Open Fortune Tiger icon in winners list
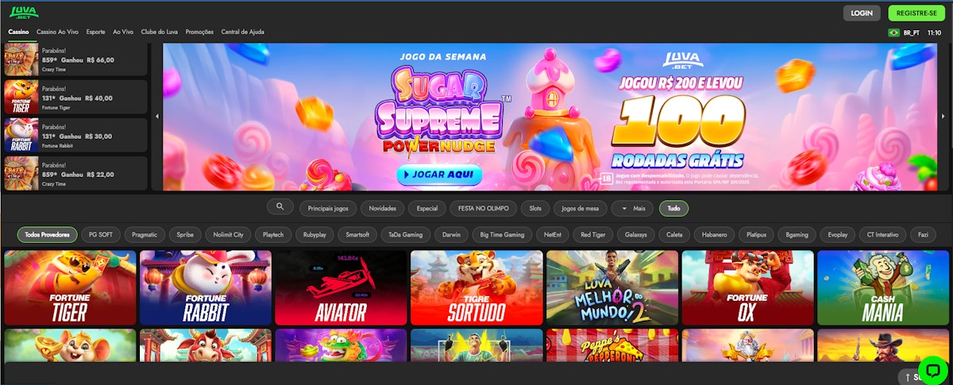Screen dimensions: 953x385 [21, 97]
